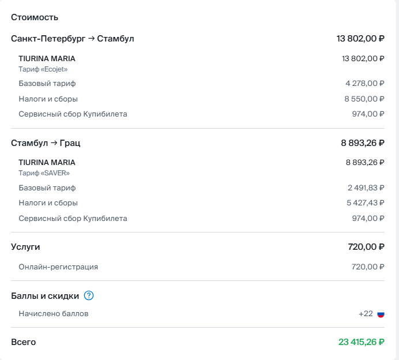This screenshot has height=360, width=399.
Task: Click the 4 278,00 ₽ base fare amount
Action: [x=364, y=84]
